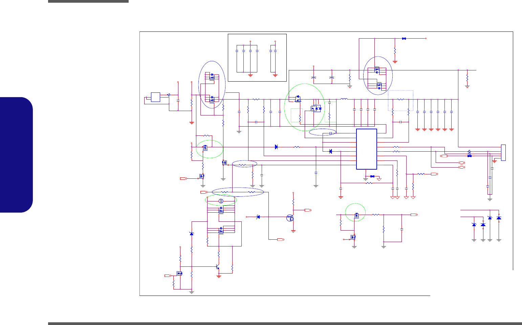
Task: Click the fuse symbol beside the DC jack box
Action: pos(169,95)
